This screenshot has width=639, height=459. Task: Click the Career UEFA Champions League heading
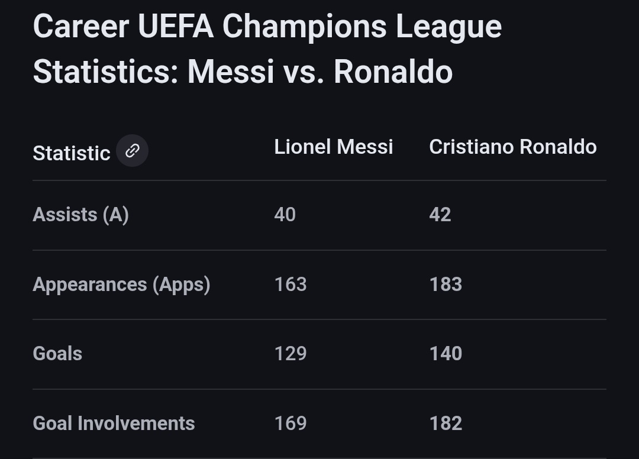point(267,27)
